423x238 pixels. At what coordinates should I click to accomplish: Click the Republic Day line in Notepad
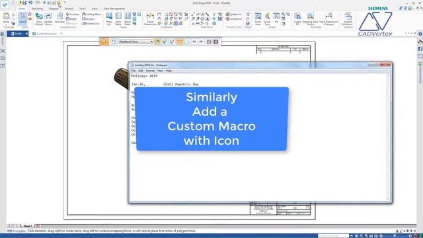(x=165, y=84)
